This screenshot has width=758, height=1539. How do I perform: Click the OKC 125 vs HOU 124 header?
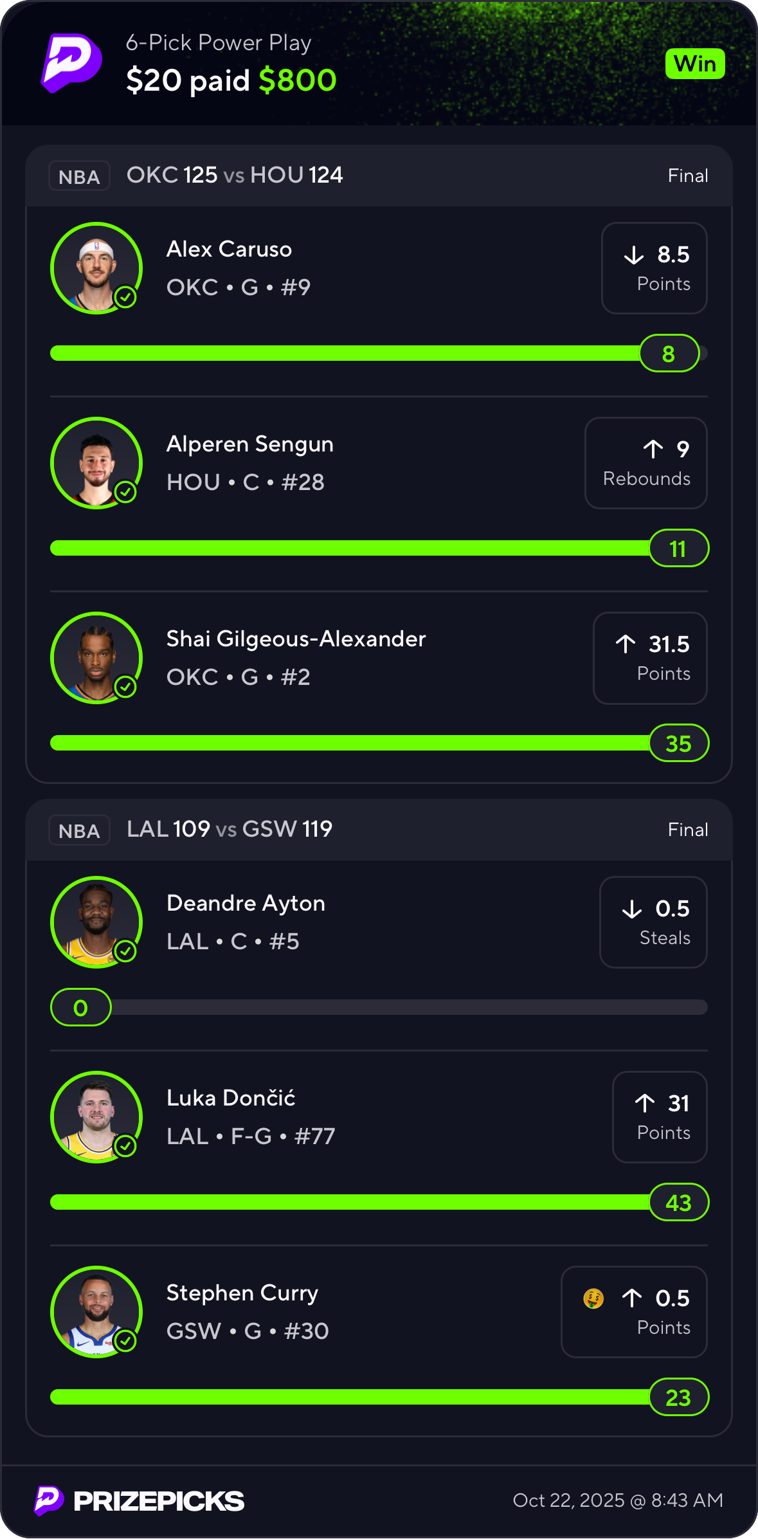(x=235, y=175)
